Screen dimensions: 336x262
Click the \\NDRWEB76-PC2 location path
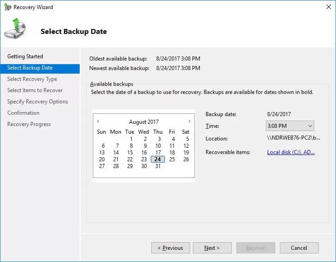(x=293, y=138)
